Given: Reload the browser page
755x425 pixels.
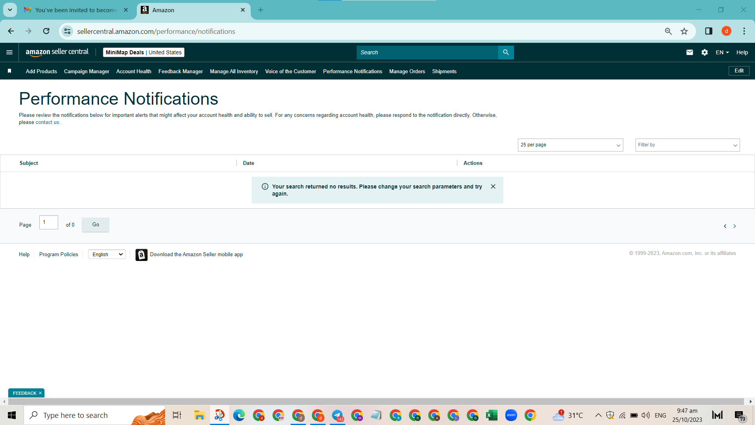Looking at the screenshot, I should [46, 31].
